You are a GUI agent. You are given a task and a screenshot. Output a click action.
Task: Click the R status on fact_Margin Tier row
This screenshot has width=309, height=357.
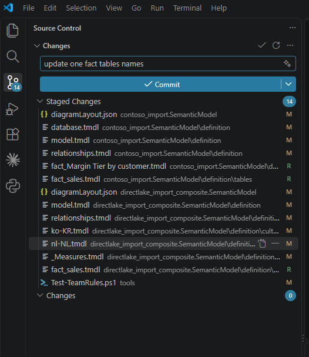pyautogui.click(x=289, y=166)
